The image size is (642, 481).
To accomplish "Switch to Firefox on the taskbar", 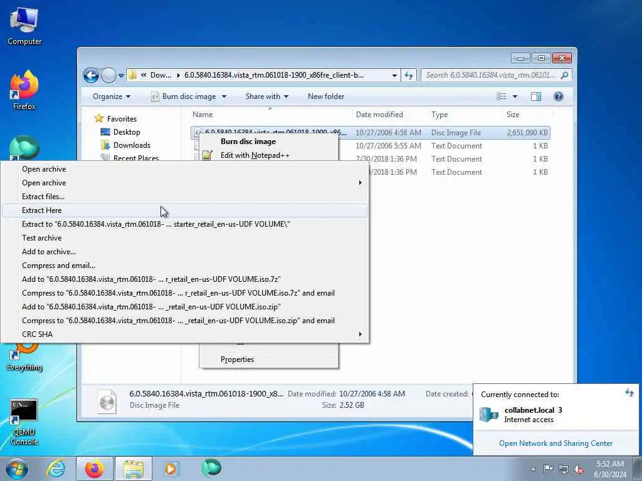I will coord(95,468).
